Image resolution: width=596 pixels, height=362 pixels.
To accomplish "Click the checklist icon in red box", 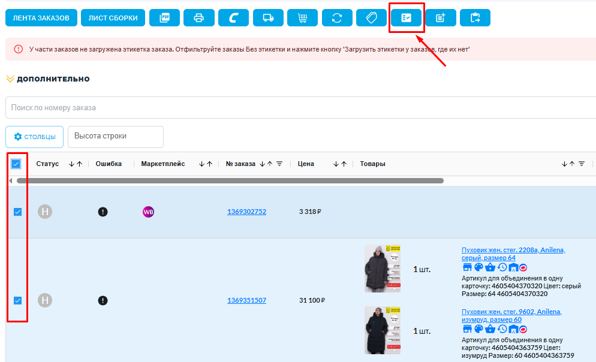I will pyautogui.click(x=406, y=18).
